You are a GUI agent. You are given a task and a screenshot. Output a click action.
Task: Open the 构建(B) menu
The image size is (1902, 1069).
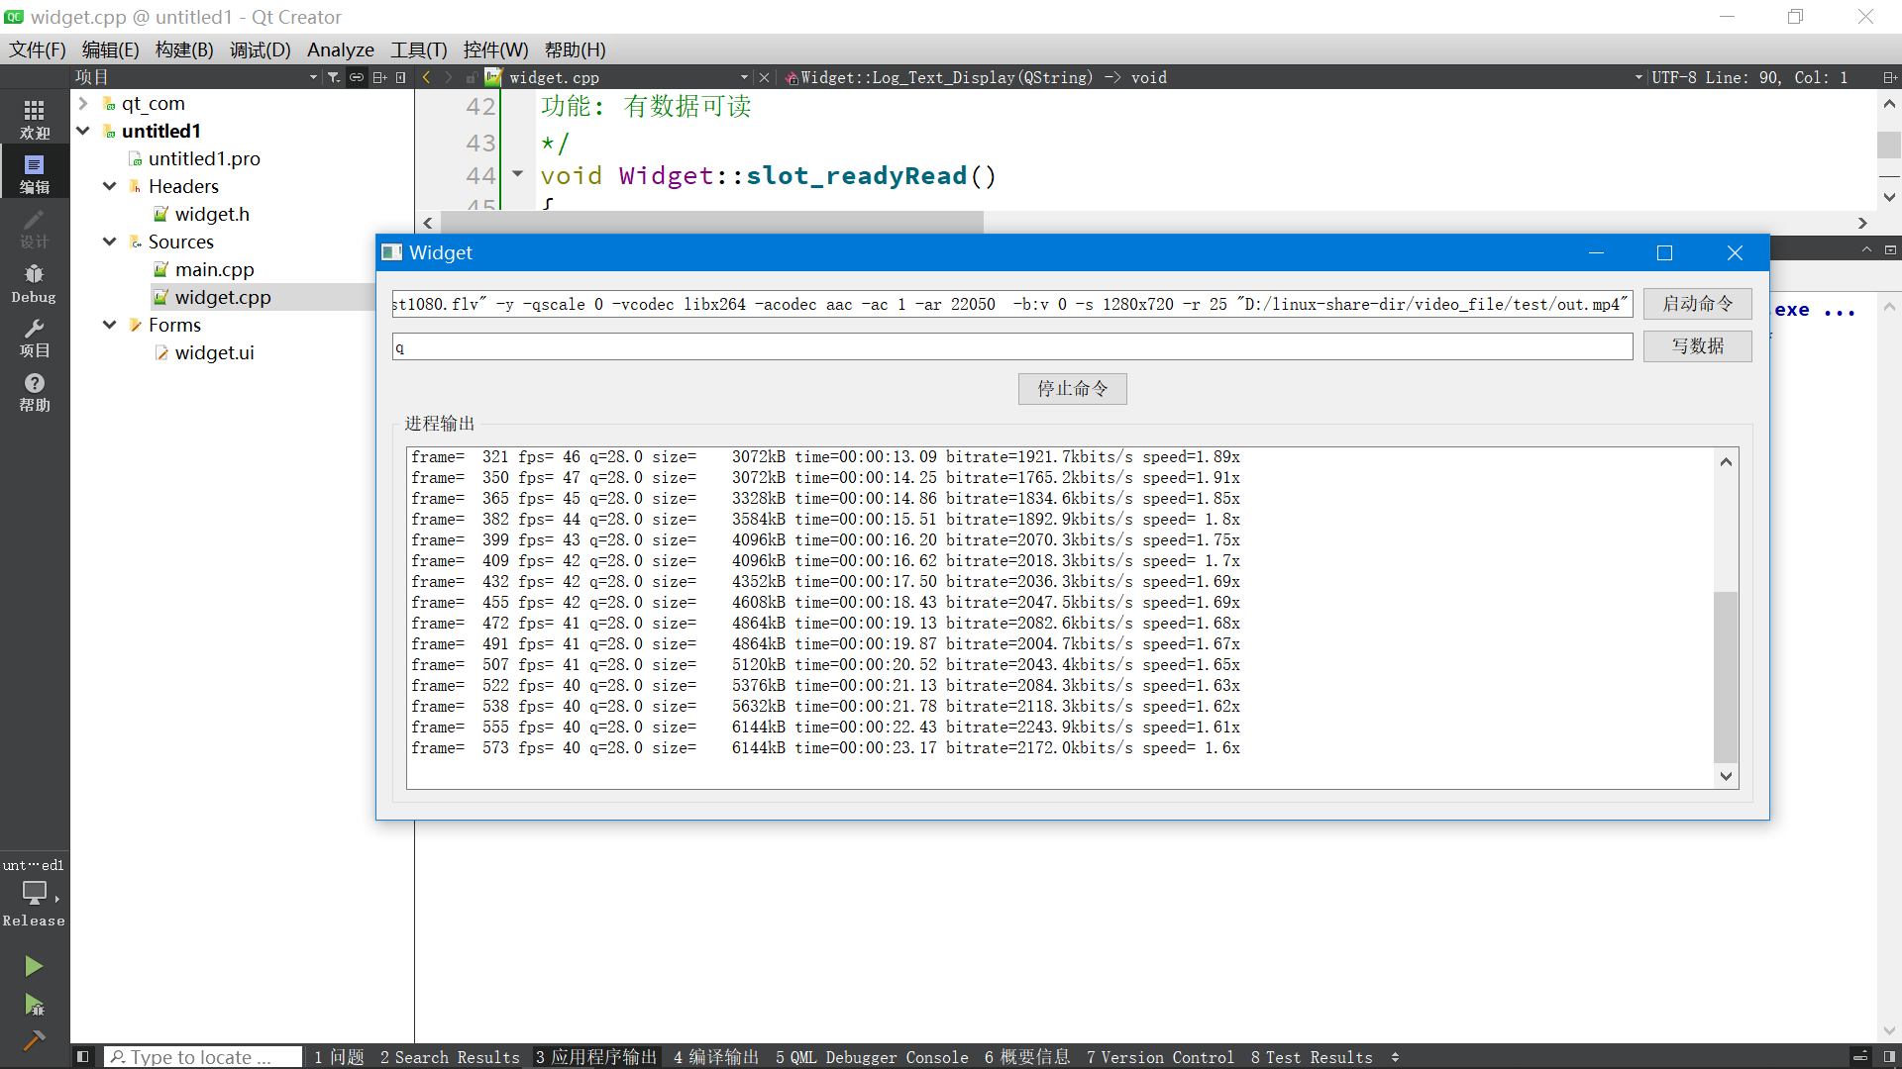pos(184,49)
